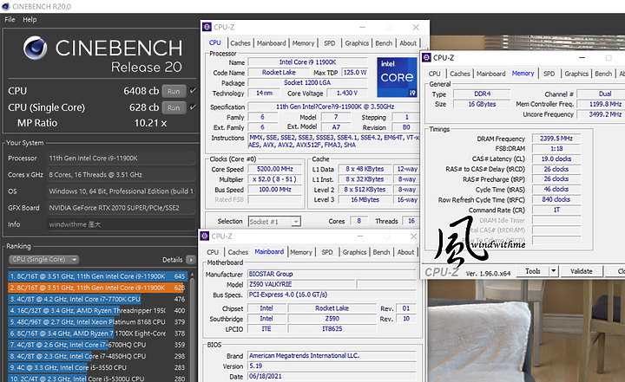The image size is (625, 382).
Task: Click the ranking list scrollbar
Action: tap(192, 327)
